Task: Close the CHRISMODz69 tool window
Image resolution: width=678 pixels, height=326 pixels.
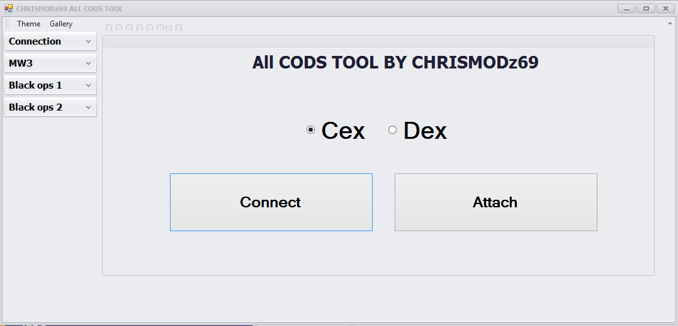Action: pyautogui.click(x=665, y=9)
